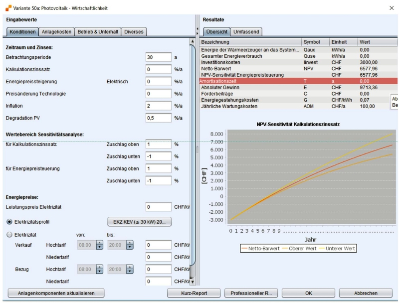The image size is (399, 303).
Task: Click the Preisänderung Technologie input field
Action: tap(158, 94)
